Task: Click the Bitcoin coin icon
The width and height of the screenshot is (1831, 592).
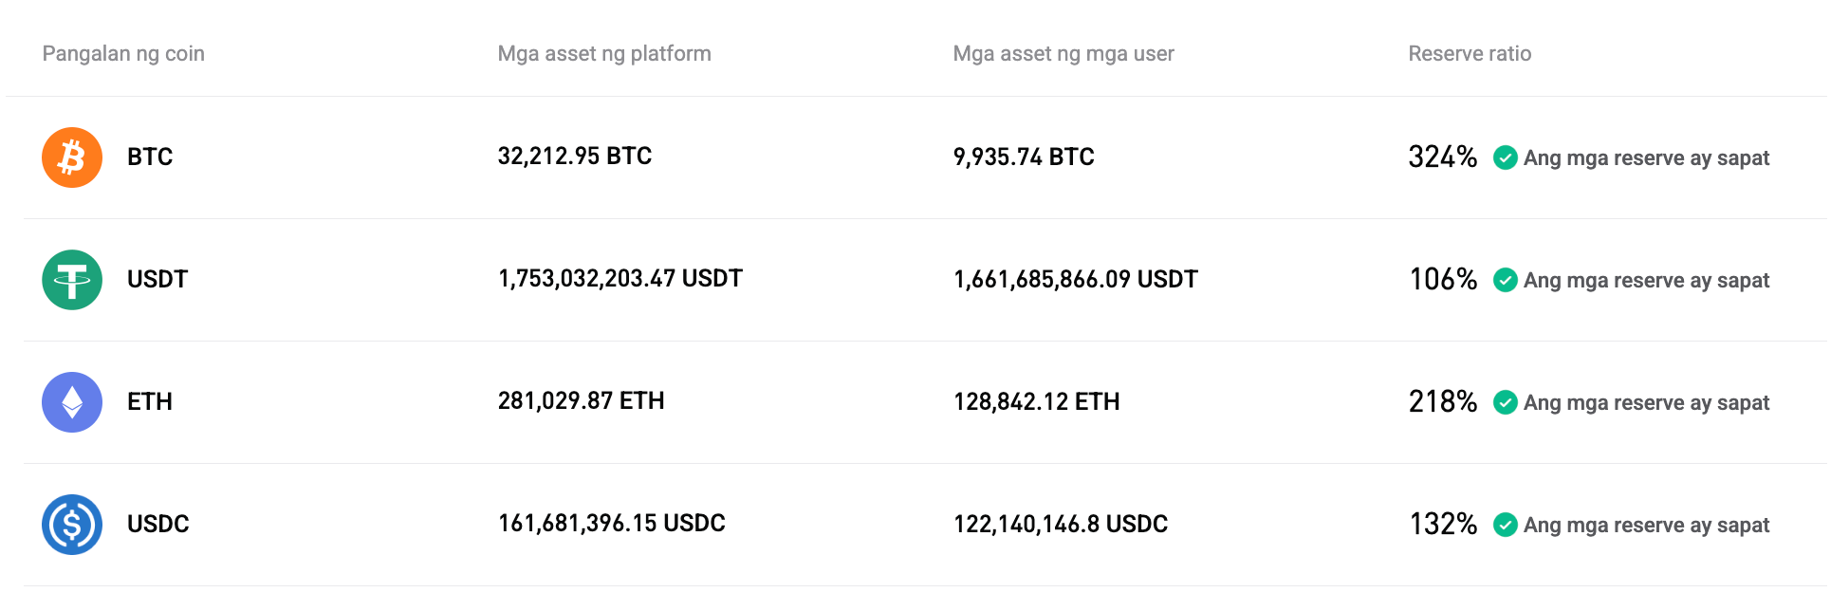Action: (71, 157)
